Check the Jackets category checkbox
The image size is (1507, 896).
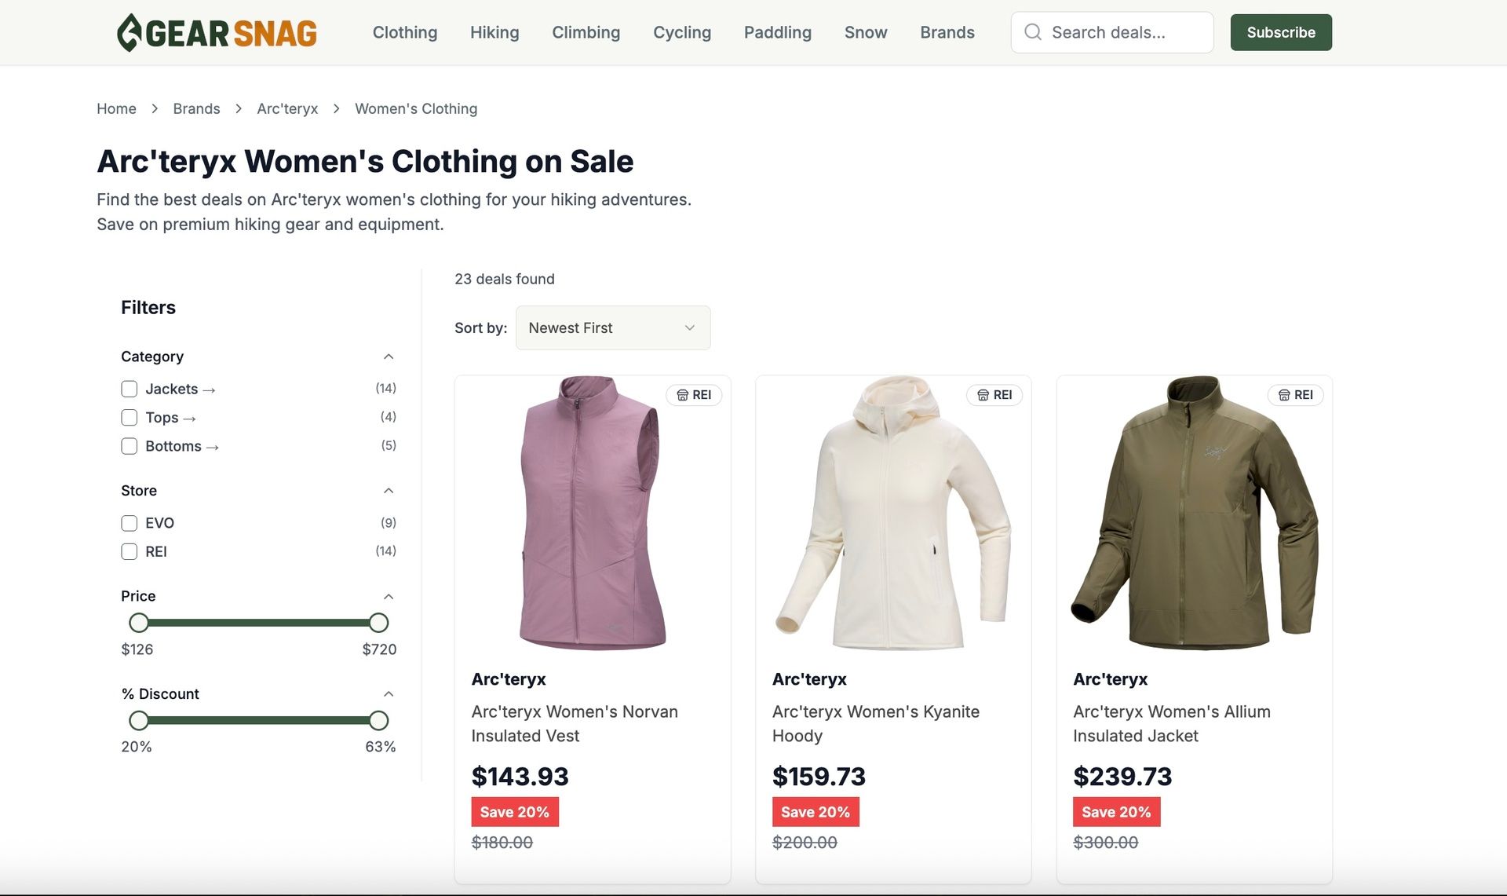[x=130, y=389]
